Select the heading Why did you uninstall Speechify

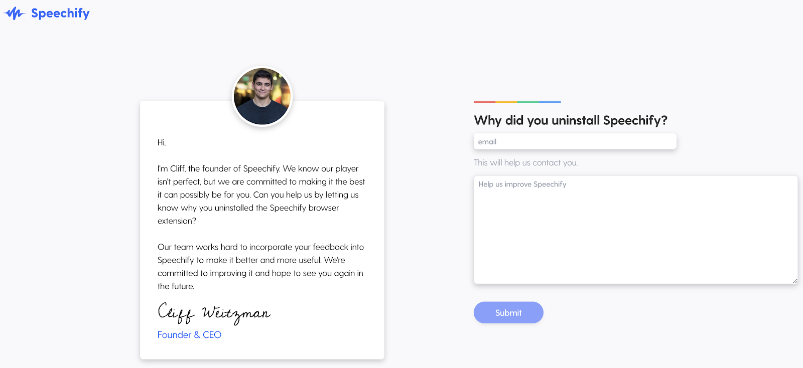pos(570,120)
